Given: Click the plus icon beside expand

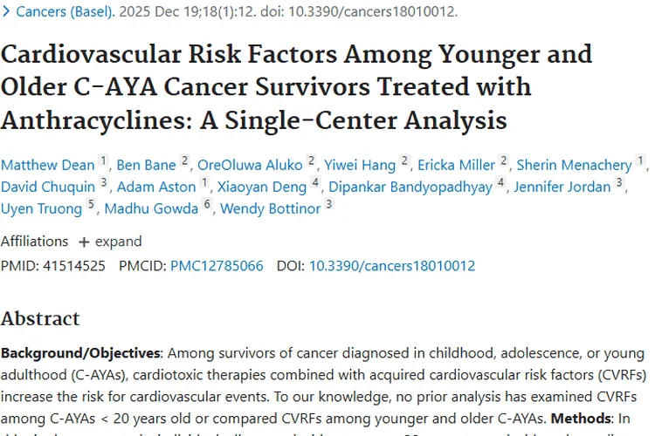Looking at the screenshot, I should click(84, 242).
